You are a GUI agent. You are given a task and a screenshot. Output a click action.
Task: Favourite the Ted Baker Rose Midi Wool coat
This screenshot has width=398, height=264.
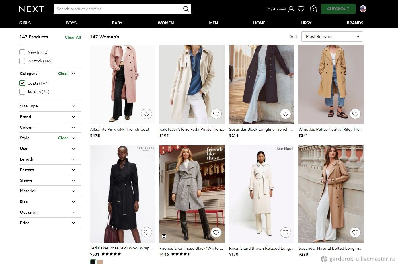coord(147,232)
